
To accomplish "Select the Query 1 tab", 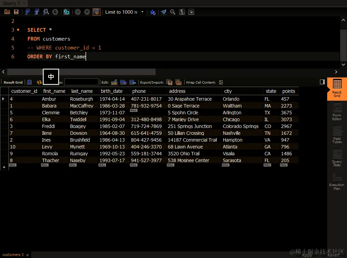I will [x=11, y=3].
